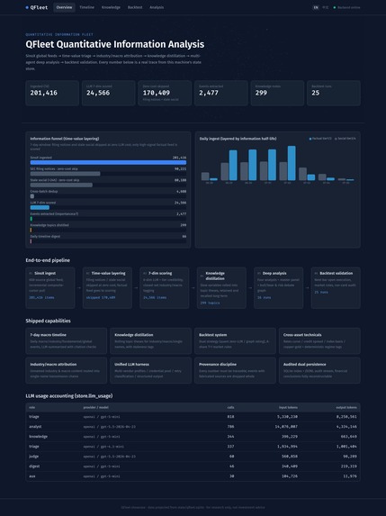386x516 pixels.
Task: Select the Backtest system capability card
Action: 235,341
